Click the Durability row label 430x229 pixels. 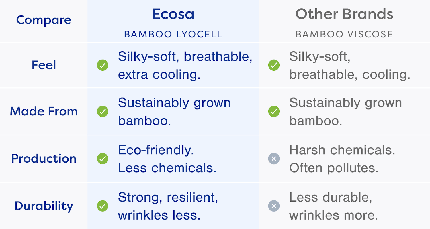[x=44, y=206]
